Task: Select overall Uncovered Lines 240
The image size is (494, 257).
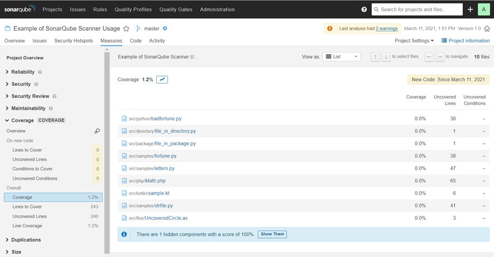Action: [x=53, y=216]
